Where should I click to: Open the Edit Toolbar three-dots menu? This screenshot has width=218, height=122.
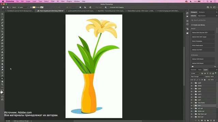point(2,87)
